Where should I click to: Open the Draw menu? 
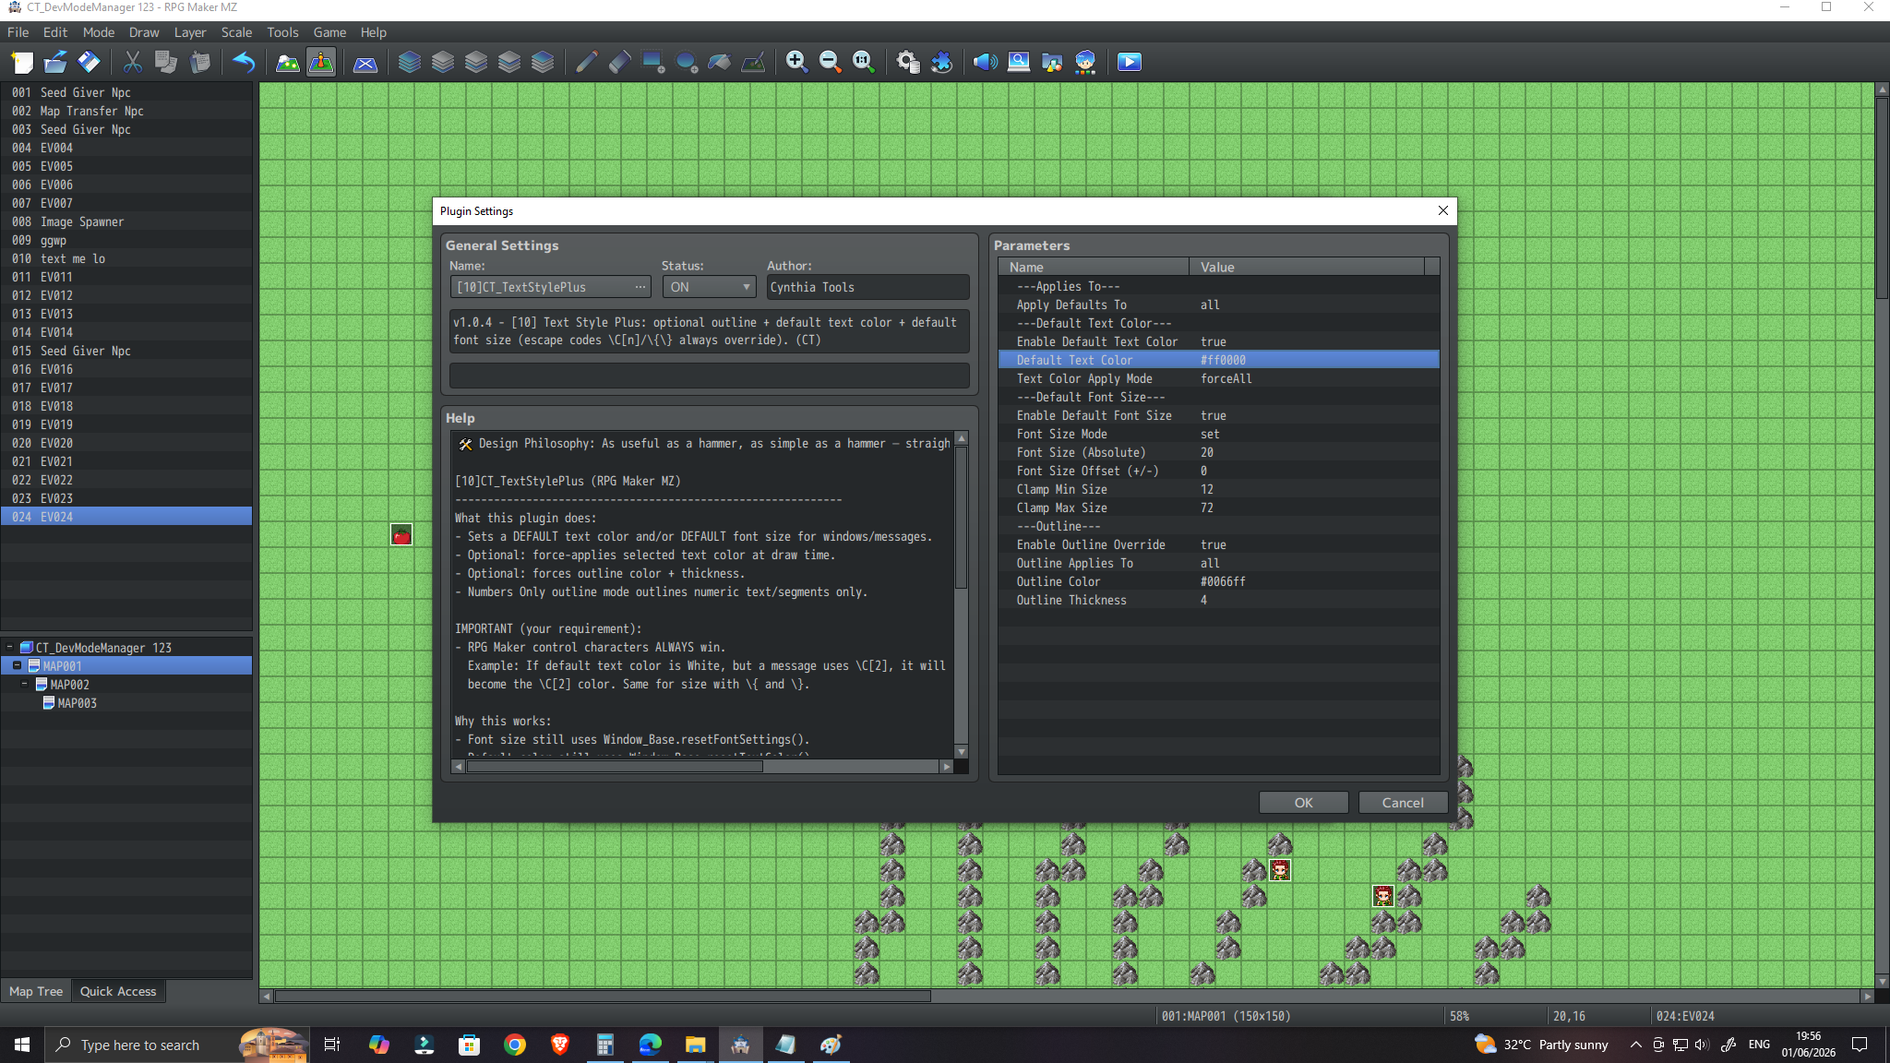(x=144, y=32)
